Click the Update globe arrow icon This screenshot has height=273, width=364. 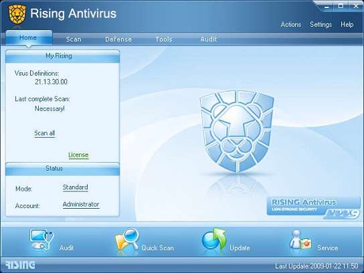tap(214, 240)
